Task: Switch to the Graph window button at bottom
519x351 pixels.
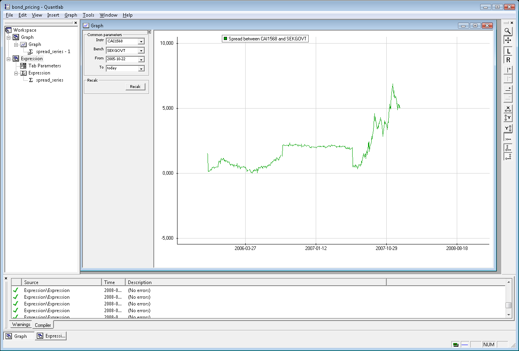Action: (19, 336)
